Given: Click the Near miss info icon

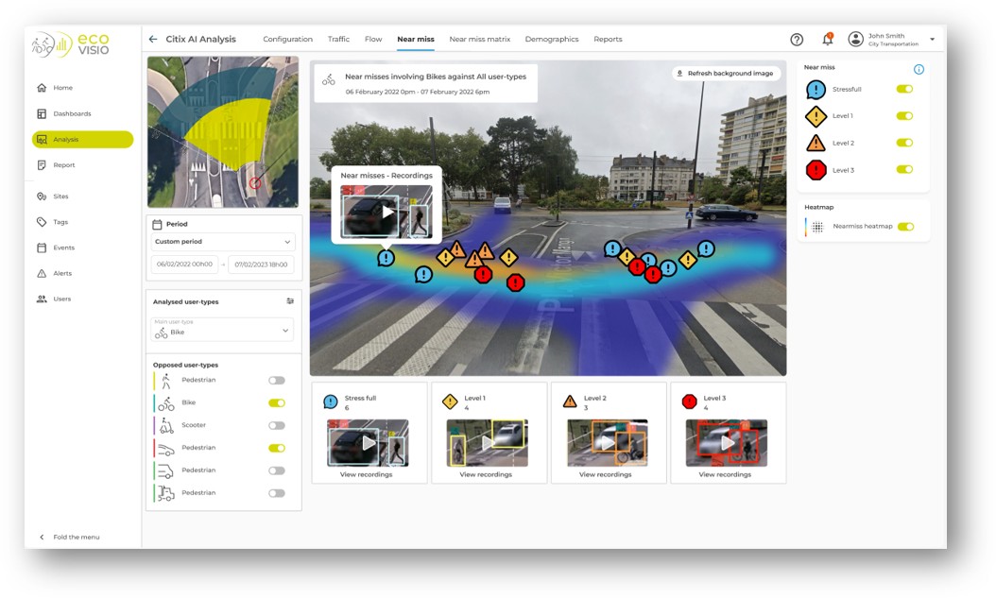Looking at the screenshot, I should (x=919, y=70).
